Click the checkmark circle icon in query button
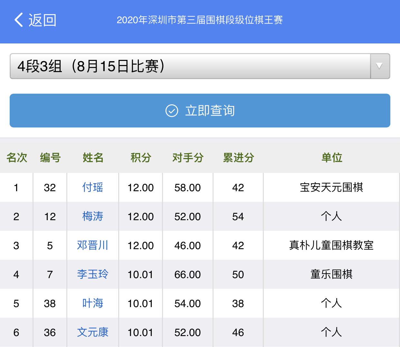This screenshot has width=400, height=347. coord(172,111)
